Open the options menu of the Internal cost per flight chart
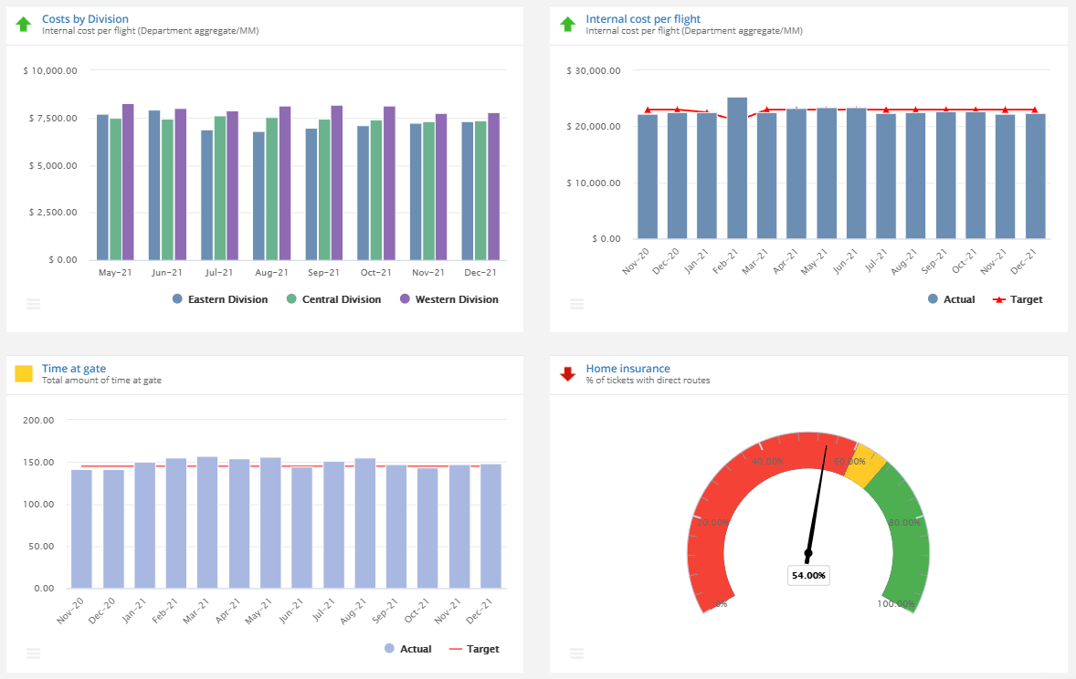Screen dimensions: 1076x679 coord(576,303)
